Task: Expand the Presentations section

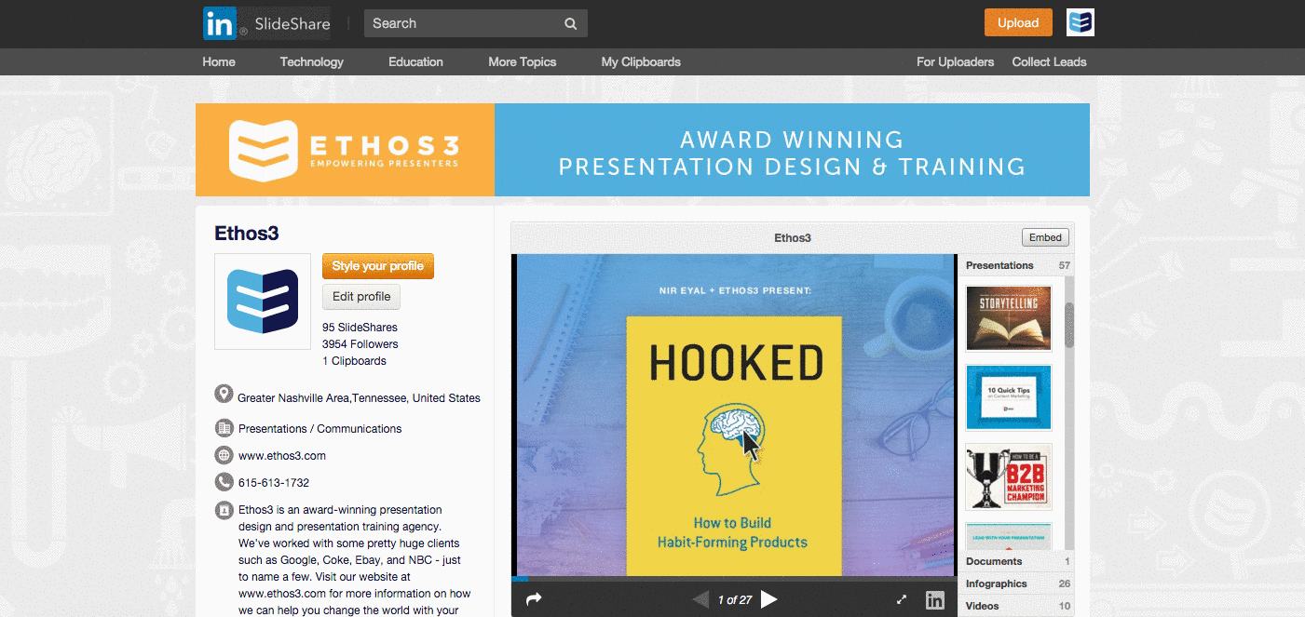Action: 1017,265
